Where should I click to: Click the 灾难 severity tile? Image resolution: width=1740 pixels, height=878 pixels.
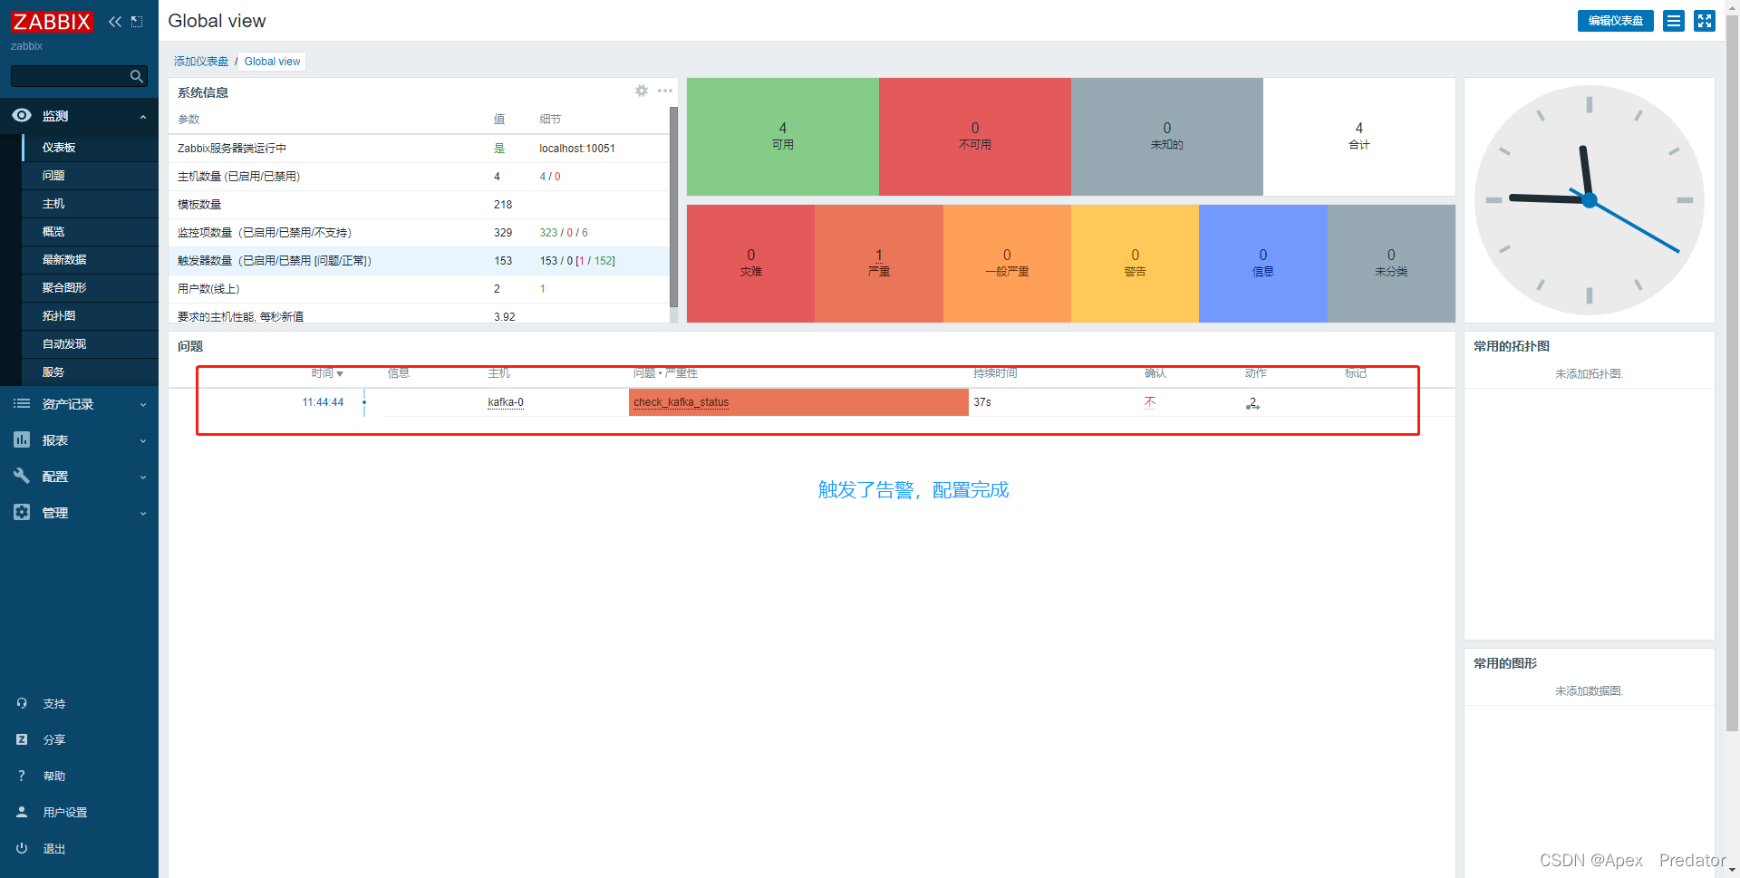coord(750,264)
